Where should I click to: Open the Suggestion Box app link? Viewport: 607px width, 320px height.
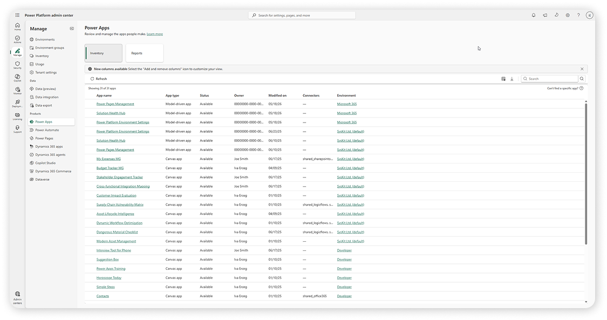coord(107,260)
